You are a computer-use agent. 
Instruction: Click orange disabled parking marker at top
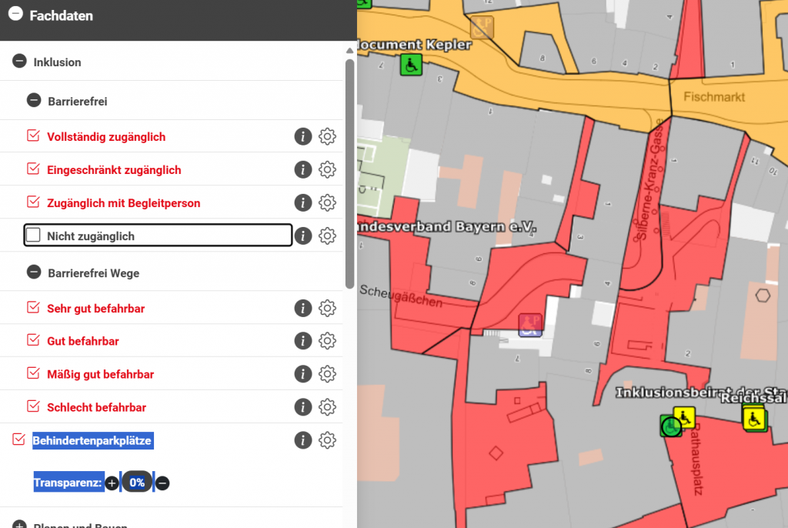(482, 27)
